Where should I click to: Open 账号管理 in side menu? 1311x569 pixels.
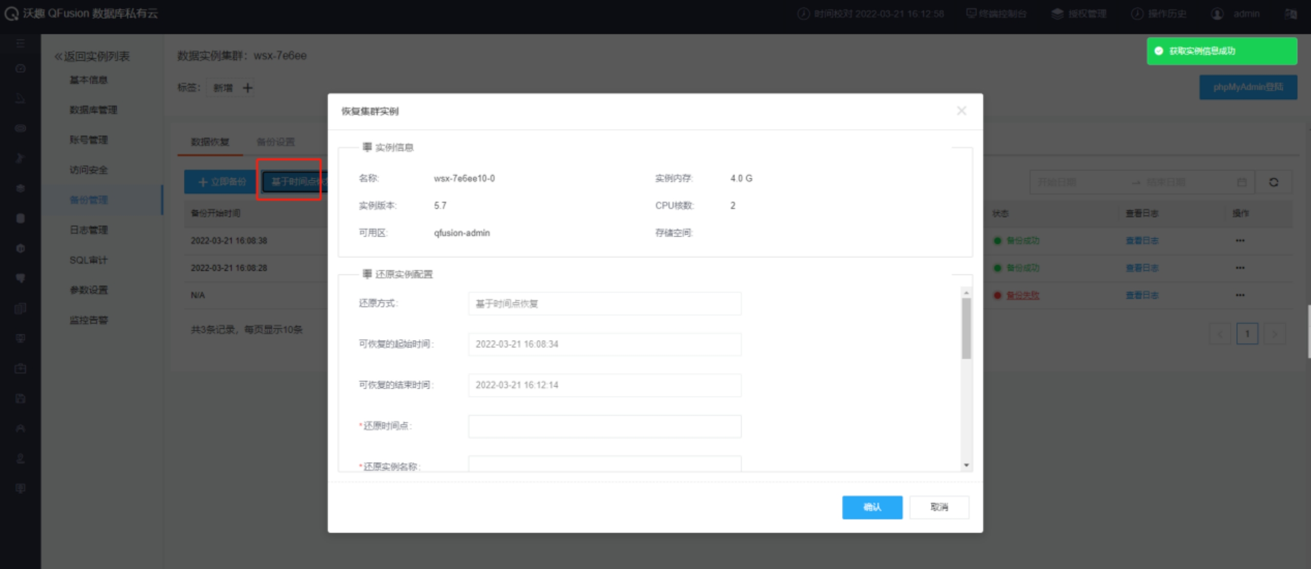click(89, 140)
